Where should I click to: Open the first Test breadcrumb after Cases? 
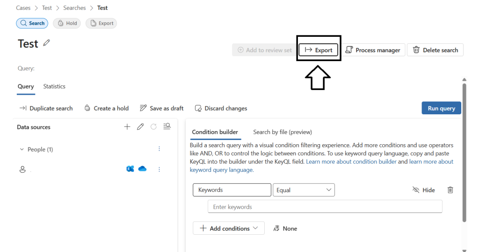tap(47, 8)
